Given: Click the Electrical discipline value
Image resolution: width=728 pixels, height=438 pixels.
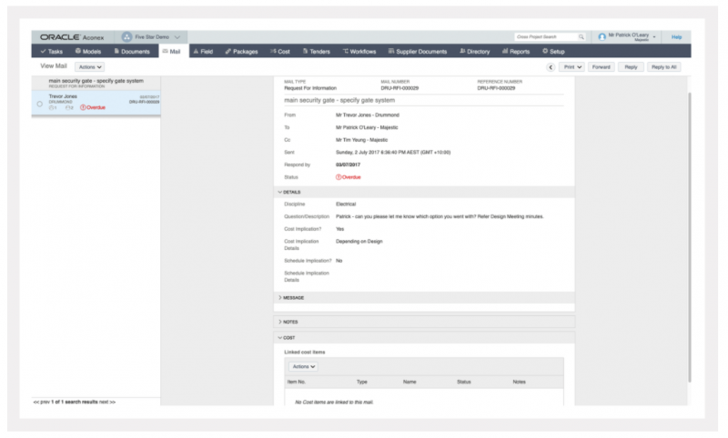Looking at the screenshot, I should pos(346,204).
